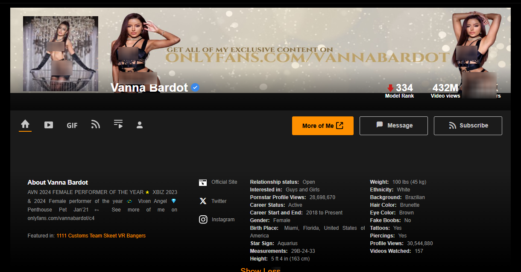The image size is (521, 272).
Task: Click the Subscribe button
Action: click(x=468, y=125)
